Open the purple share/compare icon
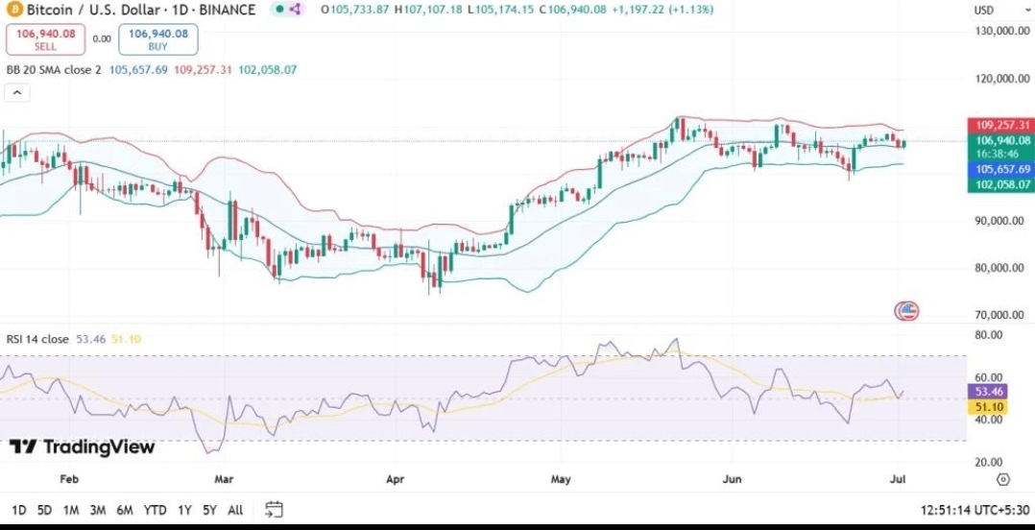 295,10
